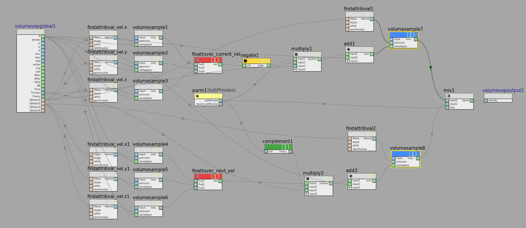Click the input2 port on multiply1
526x228 pixels.
pos(295,62)
